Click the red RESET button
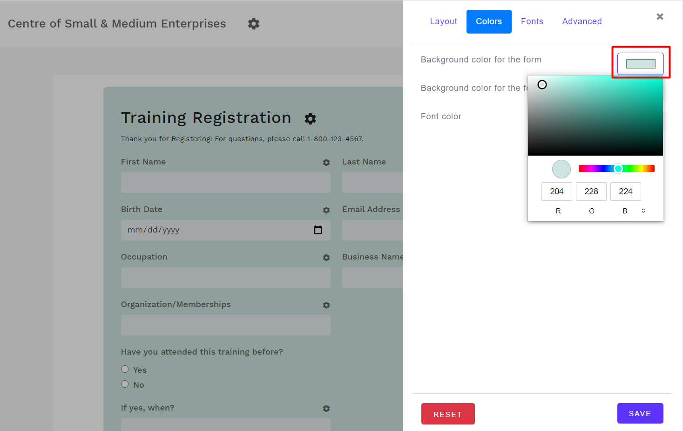The height and width of the screenshot is (431, 683). pos(447,414)
